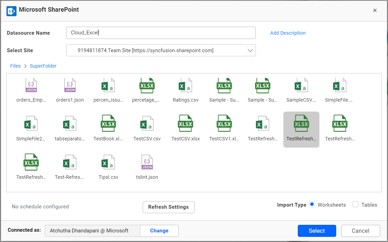Image resolution: width=388 pixels, height=242 pixels.
Task: Choose the Worksheets import type
Action: point(312,205)
